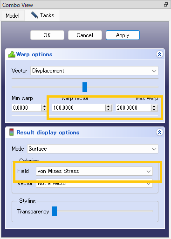Click the Warp factor 100.0000 input field

(79, 108)
